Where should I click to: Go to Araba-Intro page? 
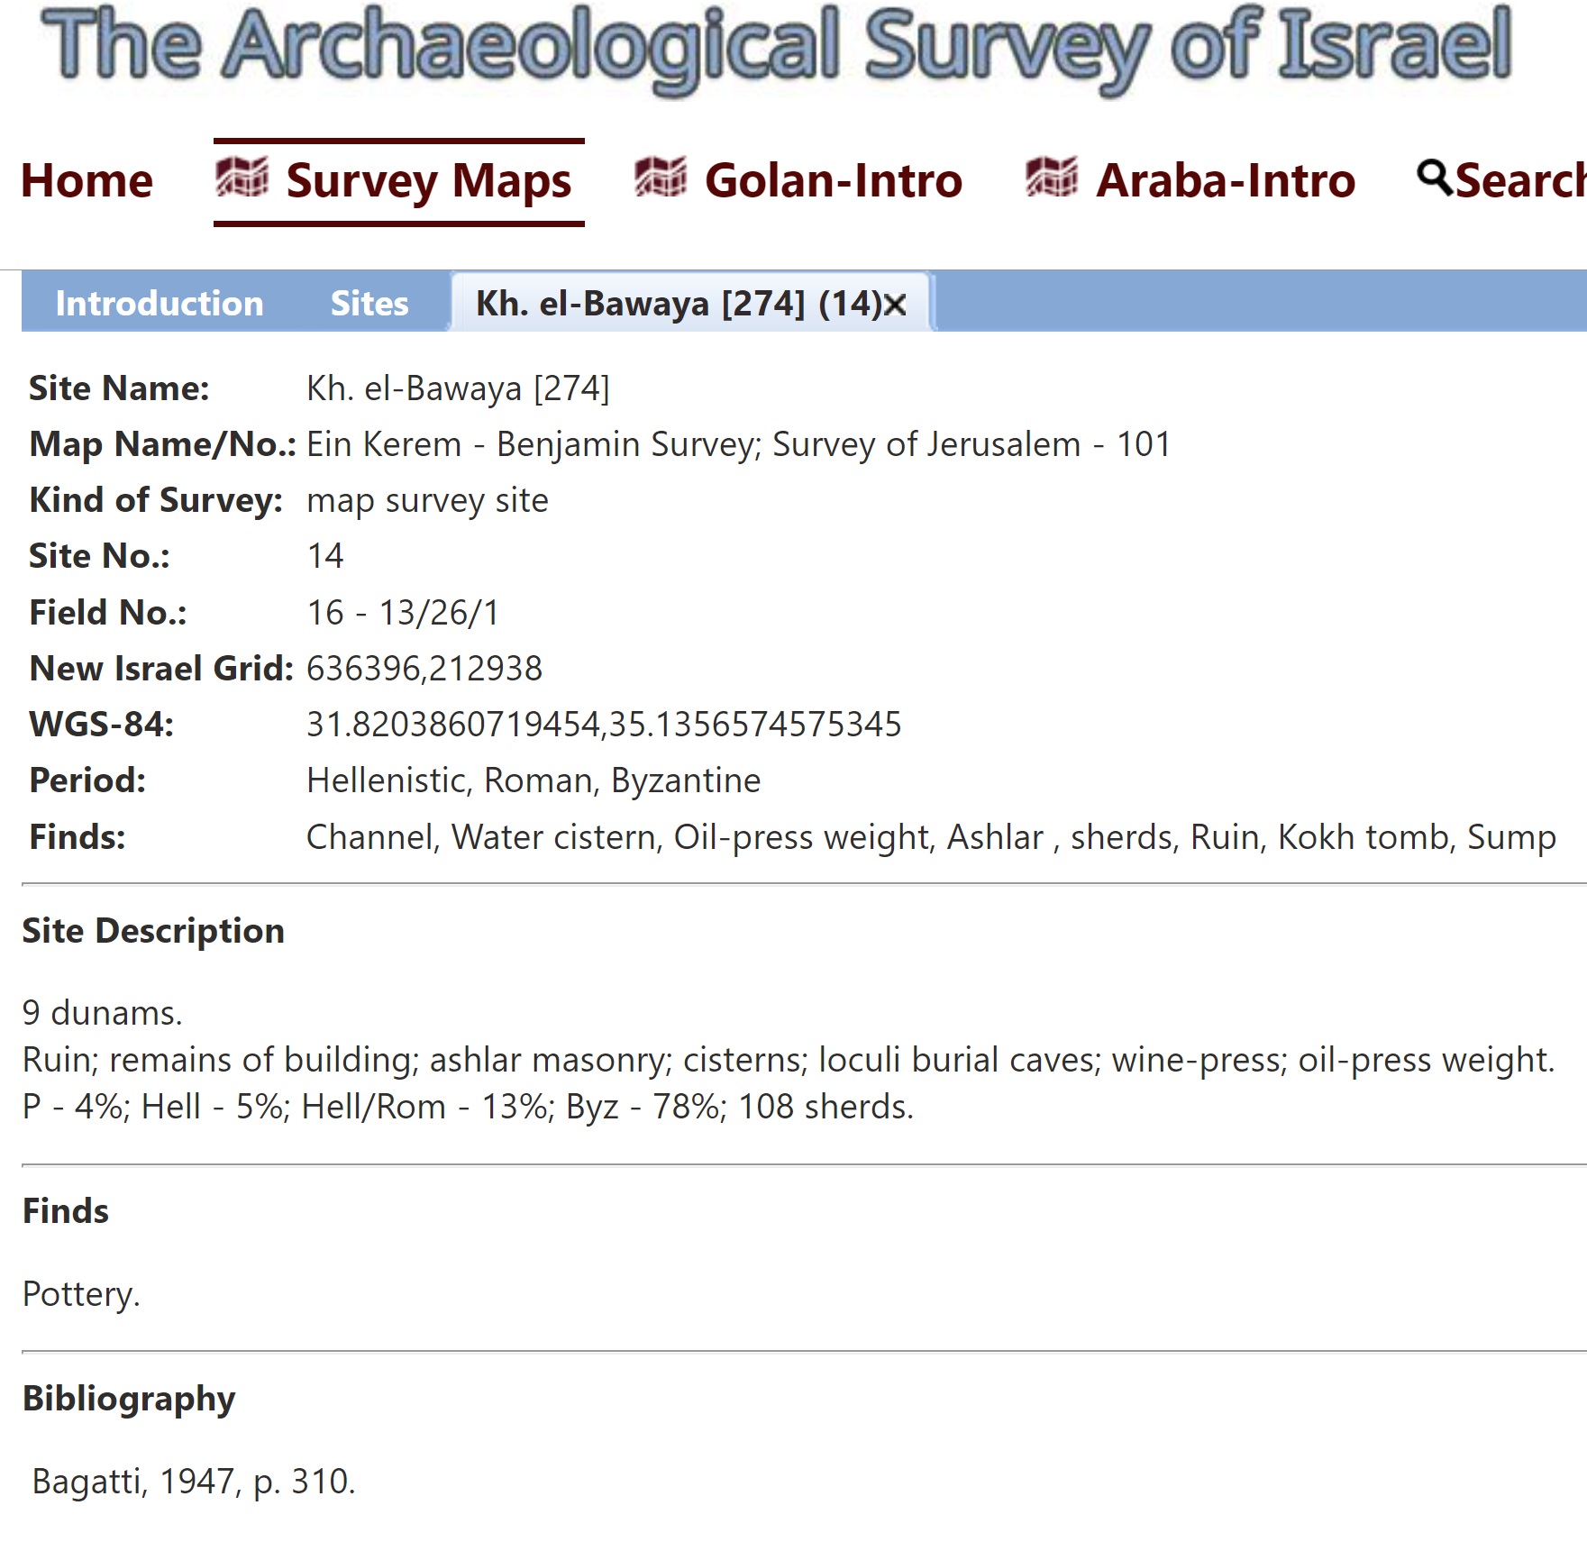[x=1190, y=181]
